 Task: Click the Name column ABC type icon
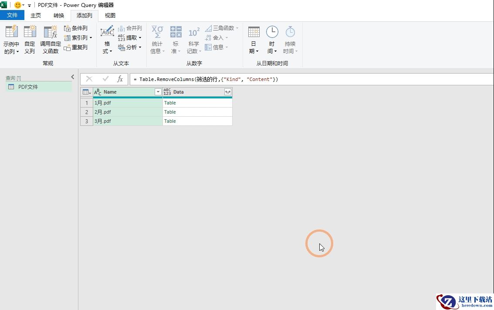coord(98,92)
